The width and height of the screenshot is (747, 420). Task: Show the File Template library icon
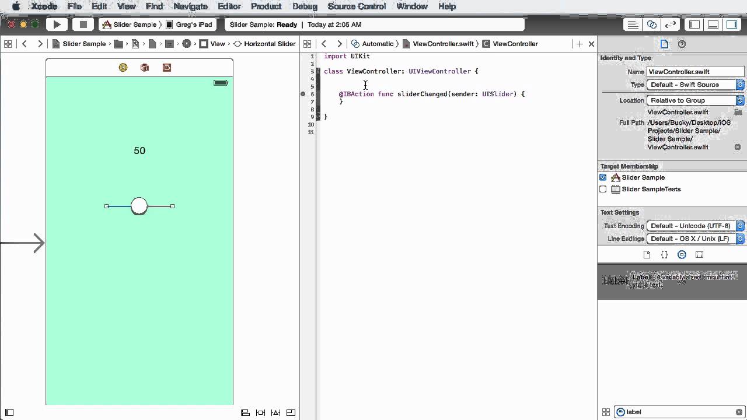(x=647, y=254)
